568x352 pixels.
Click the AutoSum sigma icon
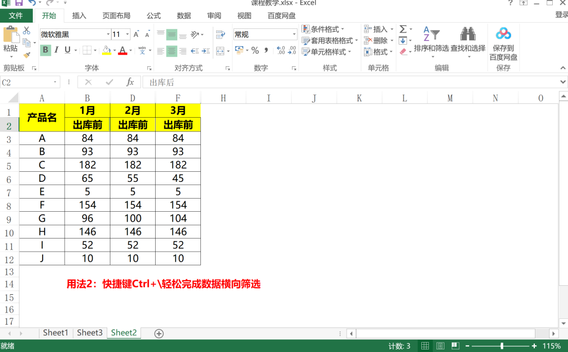tap(403, 29)
